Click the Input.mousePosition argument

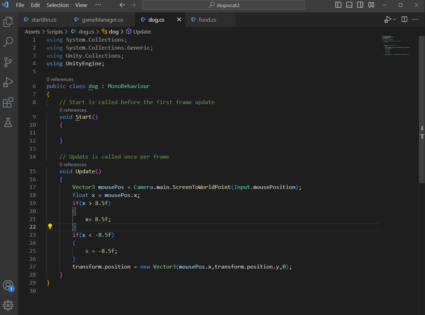(x=265, y=187)
